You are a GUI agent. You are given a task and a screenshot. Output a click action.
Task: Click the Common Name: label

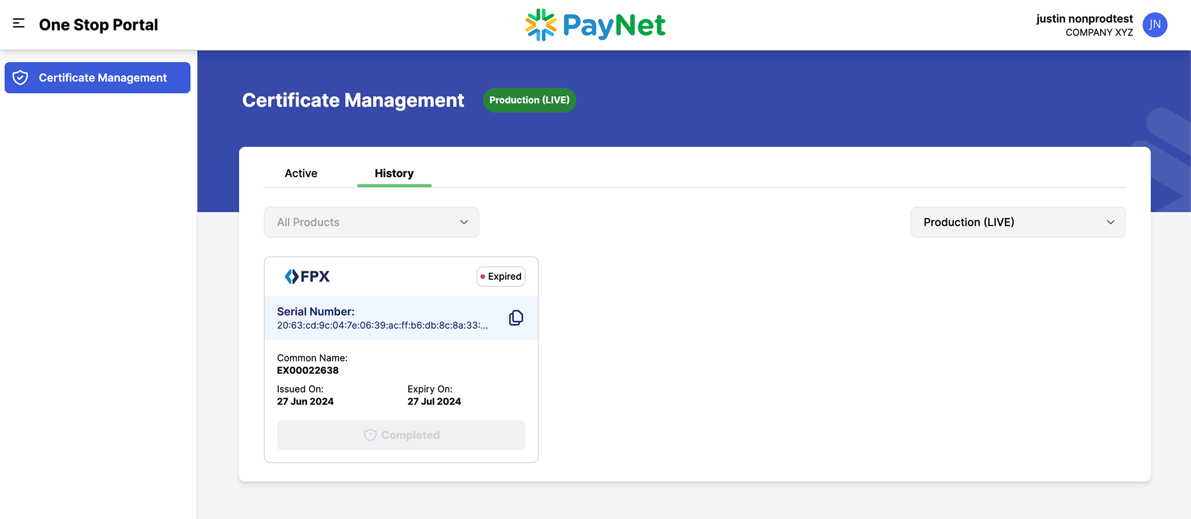pyautogui.click(x=312, y=358)
